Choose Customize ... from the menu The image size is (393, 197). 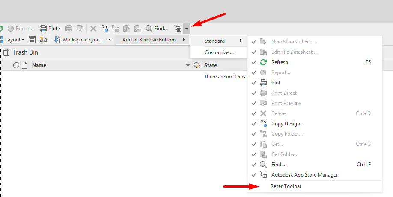coord(219,52)
